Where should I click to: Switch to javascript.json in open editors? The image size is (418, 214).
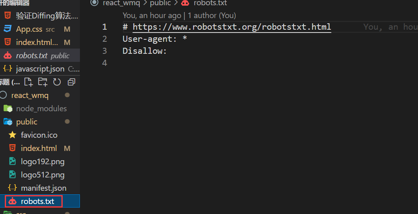point(40,69)
